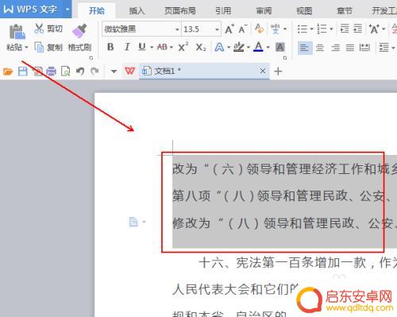The height and width of the screenshot is (317, 397).
Task: Expand the highlight color dropdown arrow
Action: click(249, 48)
